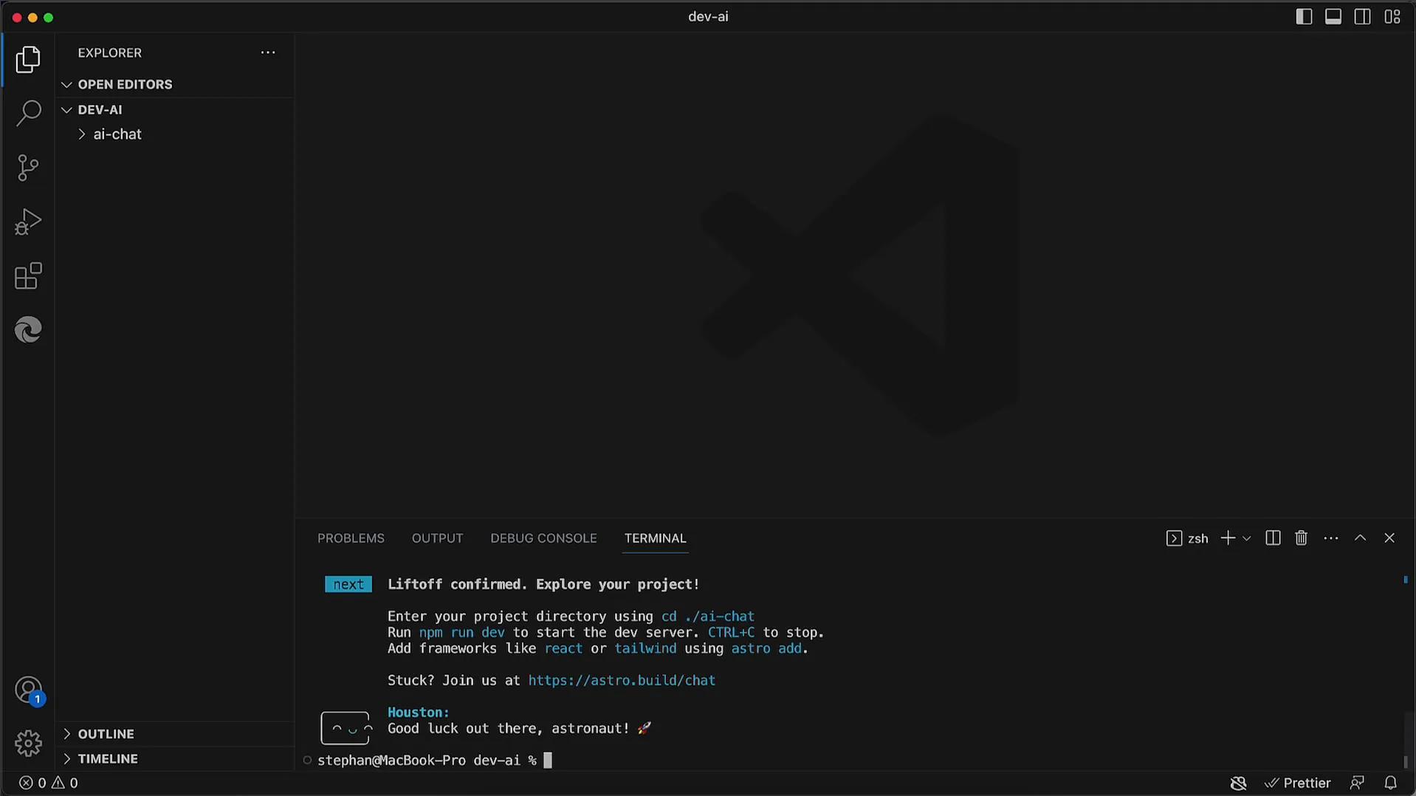Viewport: 1416px width, 796px height.
Task: Toggle secondary side bar layout icon
Action: pos(1363,17)
